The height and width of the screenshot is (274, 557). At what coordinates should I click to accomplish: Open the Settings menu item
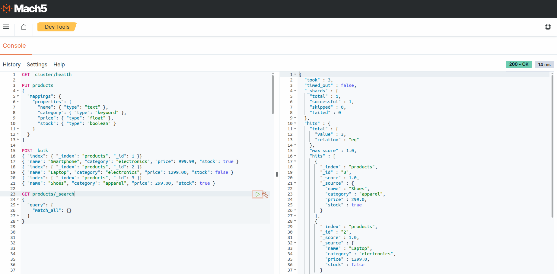pyautogui.click(x=37, y=65)
